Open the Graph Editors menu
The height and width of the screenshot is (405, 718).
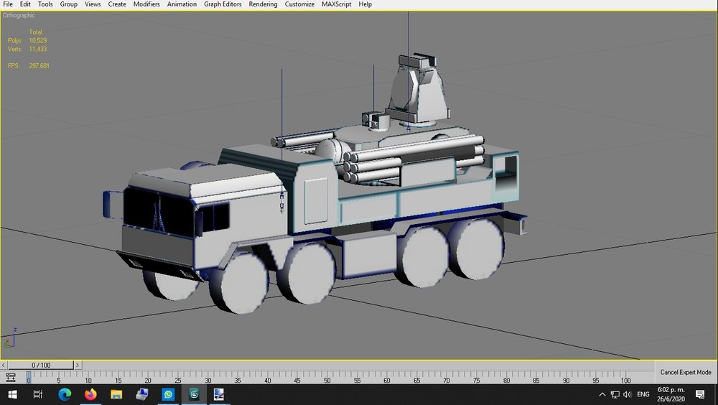[223, 4]
